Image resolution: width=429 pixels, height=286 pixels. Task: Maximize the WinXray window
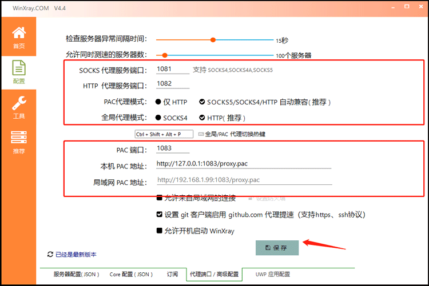pyautogui.click(x=407, y=6)
